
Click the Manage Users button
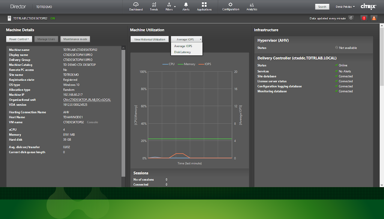46,39
